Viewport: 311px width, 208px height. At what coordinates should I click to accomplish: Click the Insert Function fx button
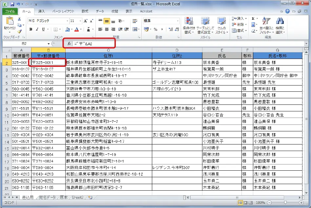(69, 44)
